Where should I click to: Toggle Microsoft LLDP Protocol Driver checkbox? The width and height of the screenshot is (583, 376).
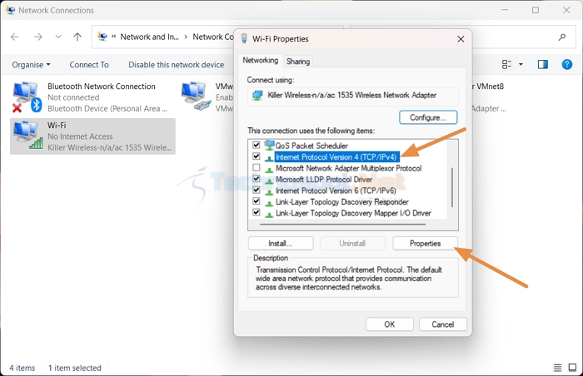pos(257,179)
